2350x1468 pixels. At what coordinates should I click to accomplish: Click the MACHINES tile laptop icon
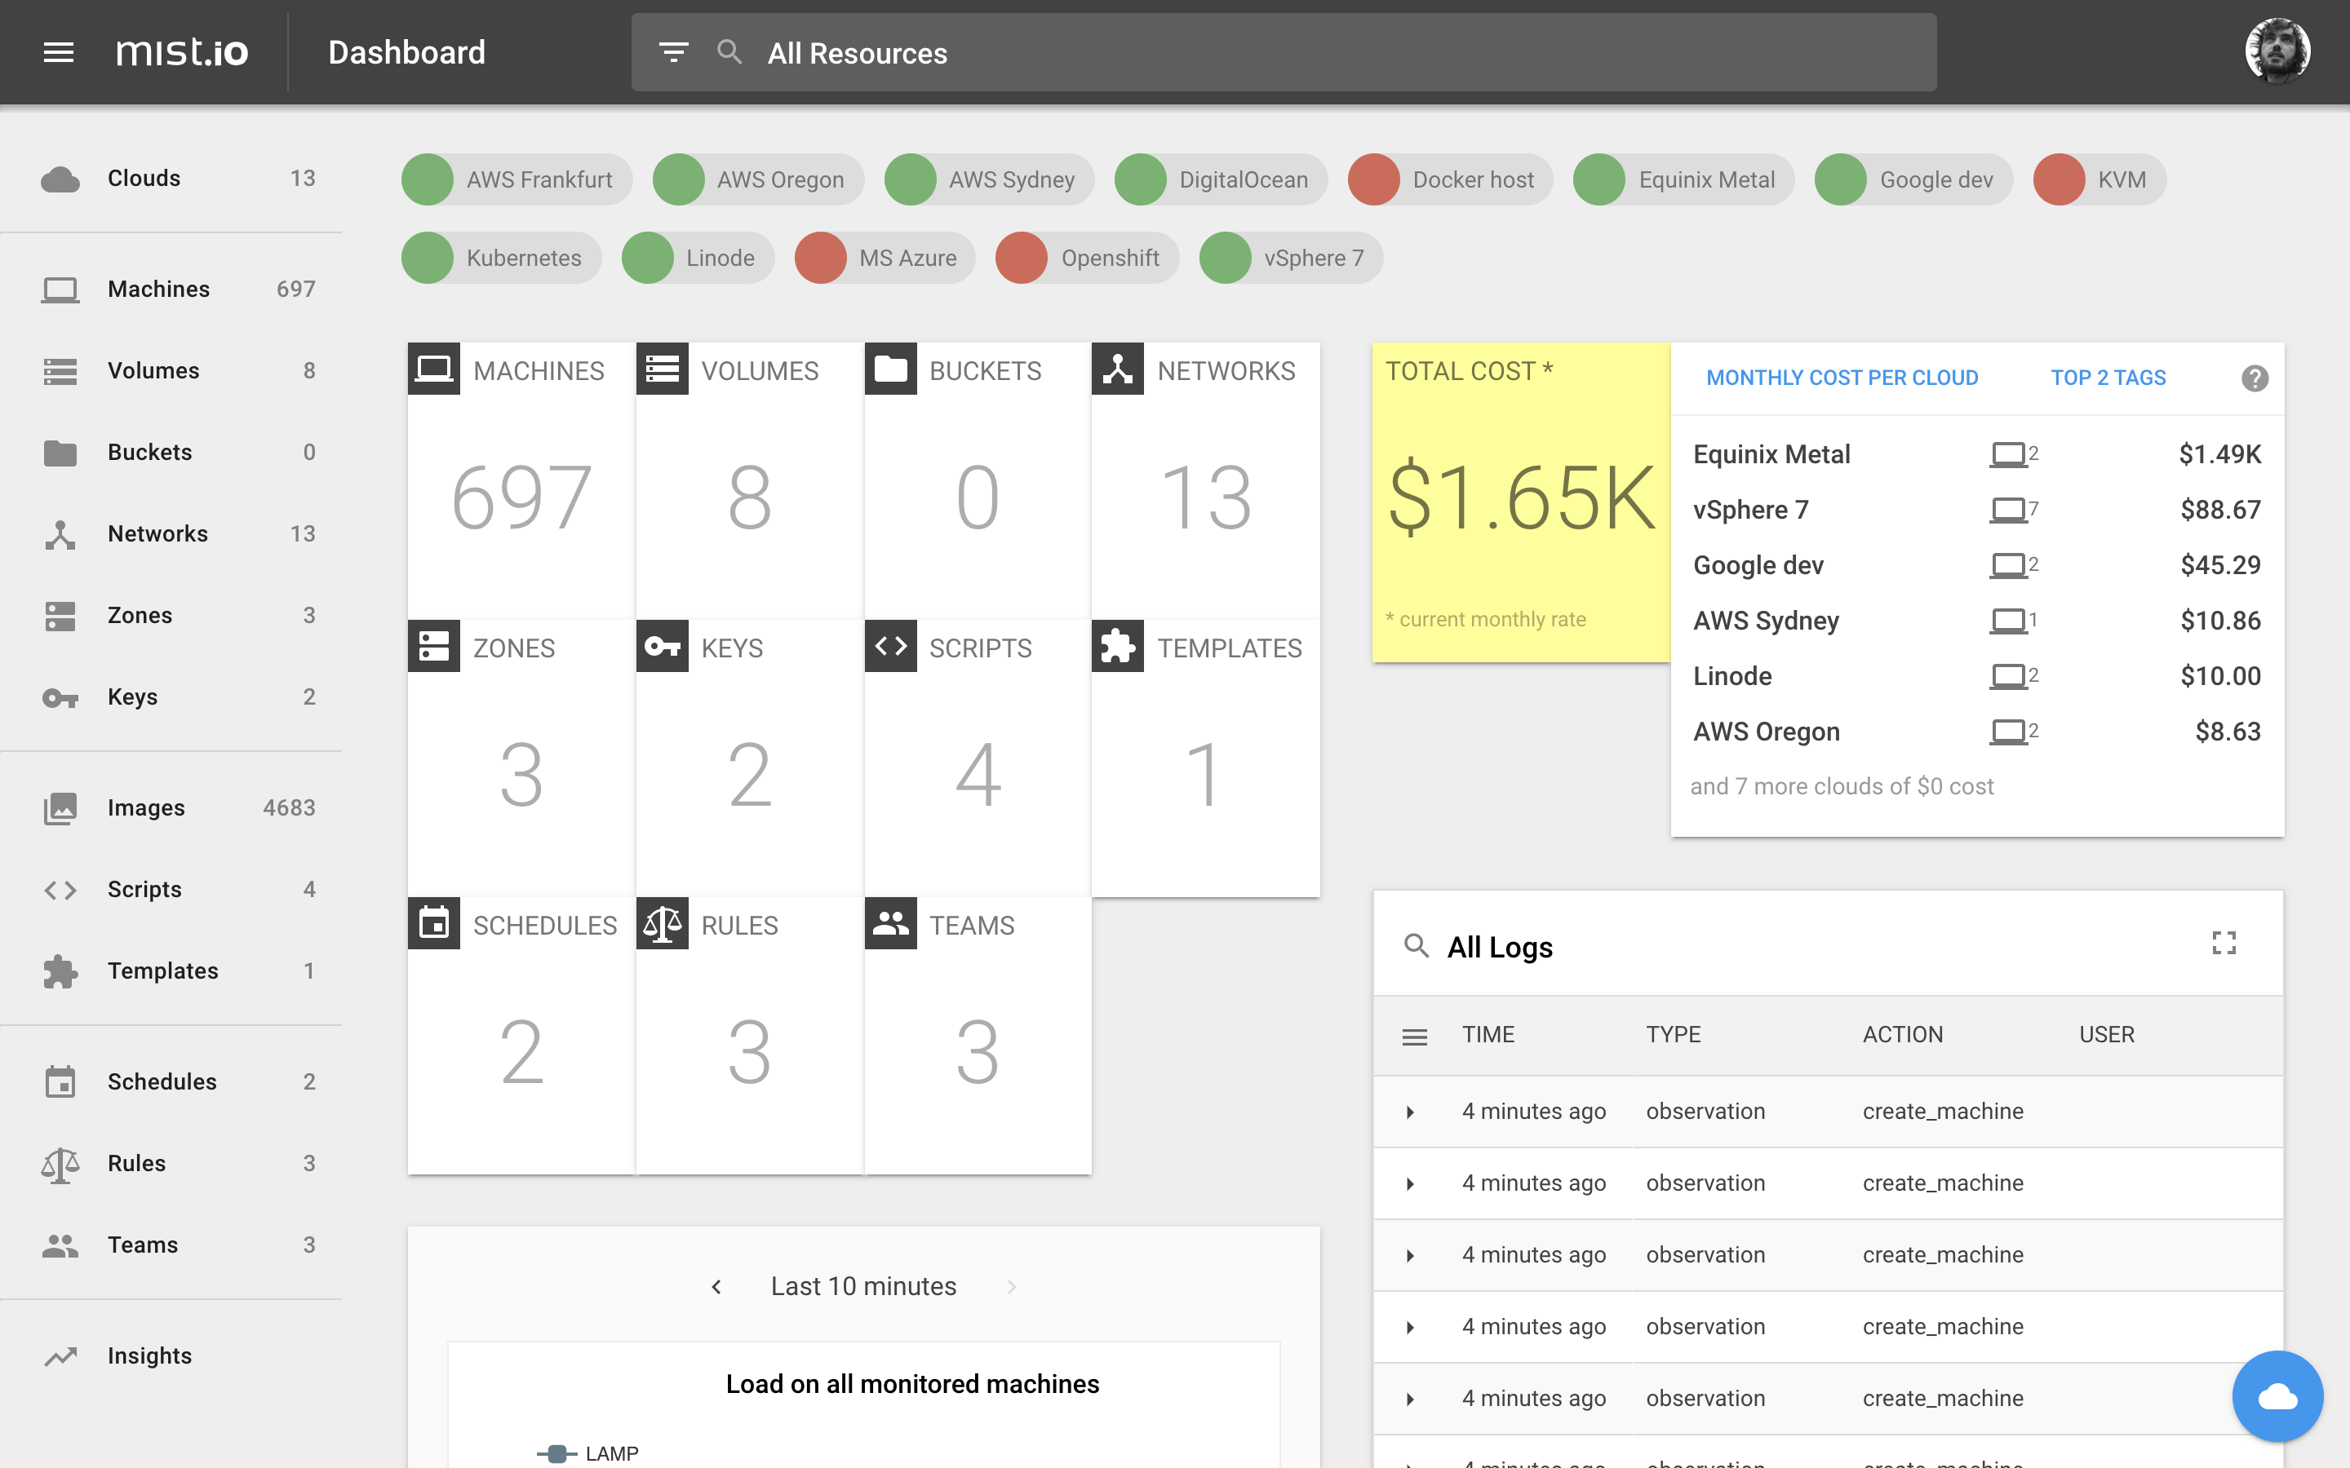(x=434, y=369)
